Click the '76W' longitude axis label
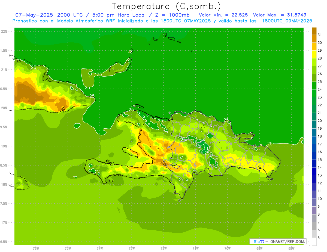This screenshot has width=327, height=252. click(36, 248)
